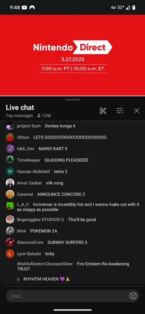Open Lynn Balaski's orange L avatar
This screenshot has height=314, width=145.
click(x=10, y=254)
